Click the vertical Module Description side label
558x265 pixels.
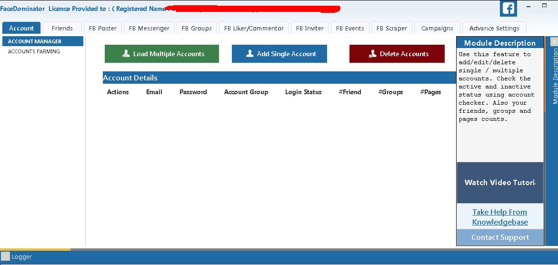click(x=555, y=76)
